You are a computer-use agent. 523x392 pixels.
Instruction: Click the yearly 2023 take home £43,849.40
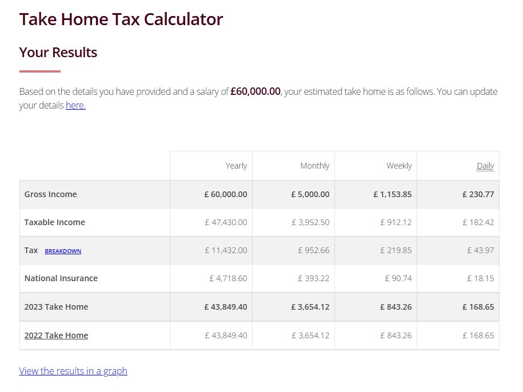click(226, 307)
